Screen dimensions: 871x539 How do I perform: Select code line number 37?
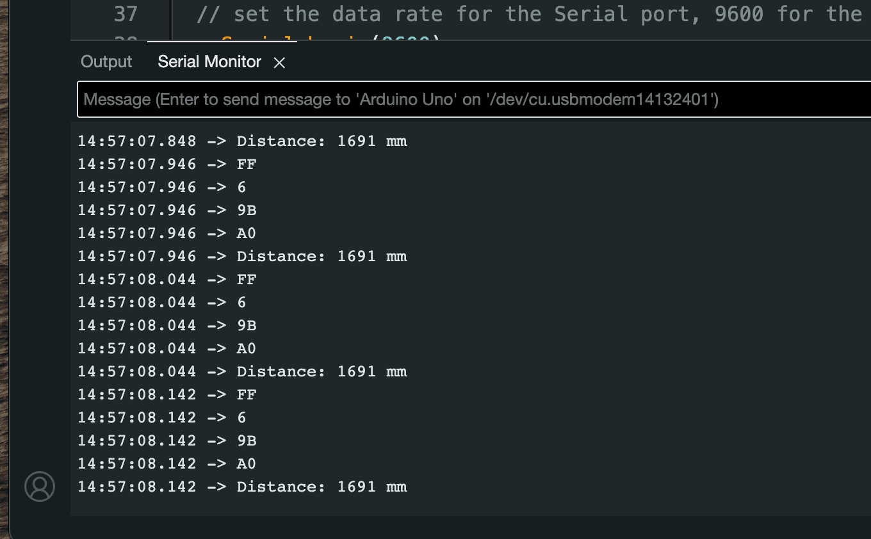[126, 13]
